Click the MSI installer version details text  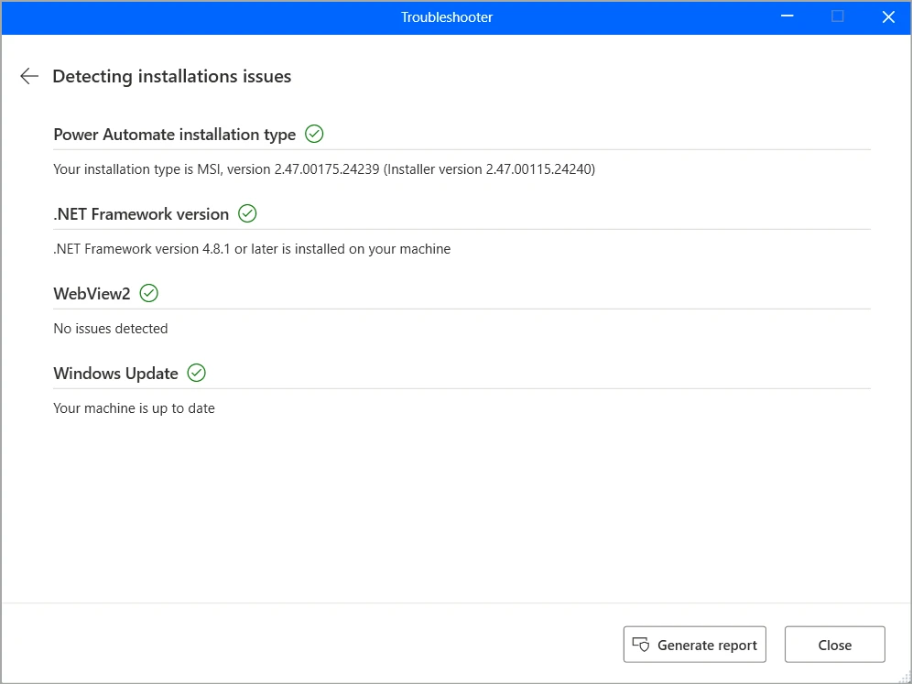pos(324,169)
